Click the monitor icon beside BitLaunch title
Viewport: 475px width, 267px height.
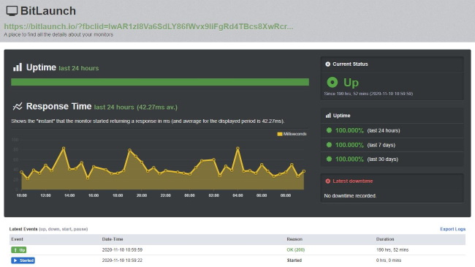tap(12, 11)
